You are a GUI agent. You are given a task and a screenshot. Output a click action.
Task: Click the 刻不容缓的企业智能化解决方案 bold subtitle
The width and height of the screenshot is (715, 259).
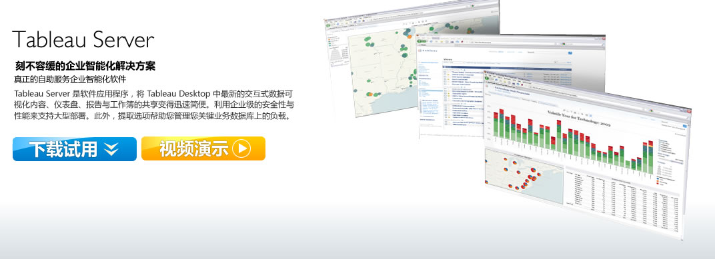coord(85,65)
